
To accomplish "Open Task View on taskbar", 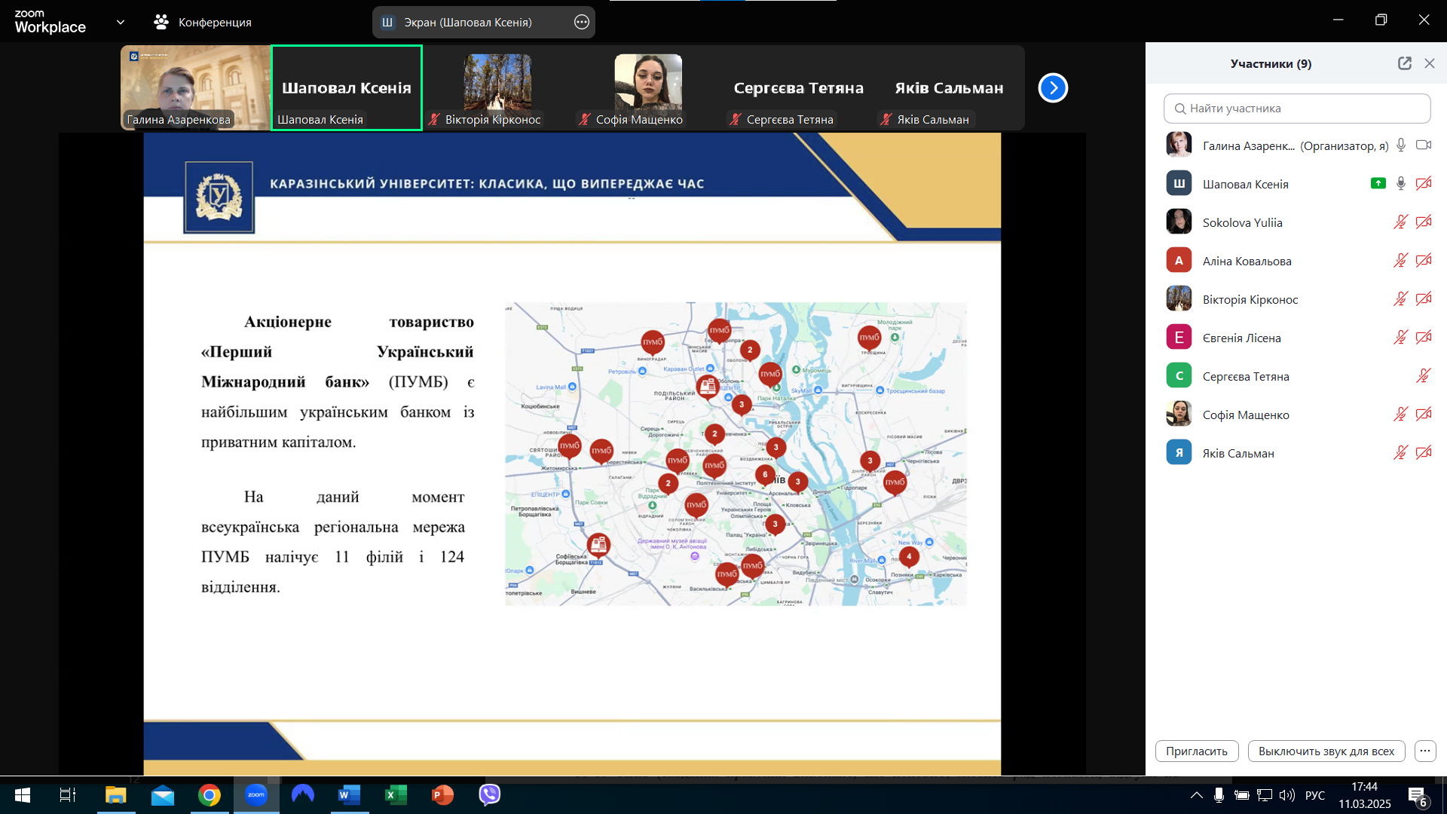I will (x=68, y=795).
